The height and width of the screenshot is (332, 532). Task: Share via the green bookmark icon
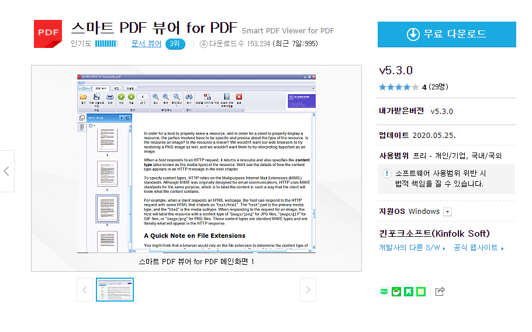pyautogui.click(x=409, y=291)
